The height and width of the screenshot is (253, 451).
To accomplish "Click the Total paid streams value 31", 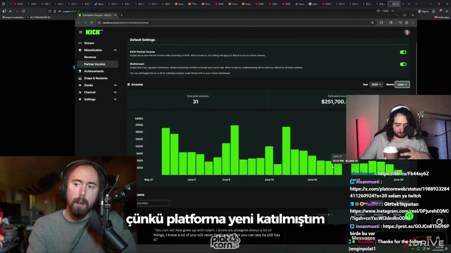I will click(x=196, y=102).
